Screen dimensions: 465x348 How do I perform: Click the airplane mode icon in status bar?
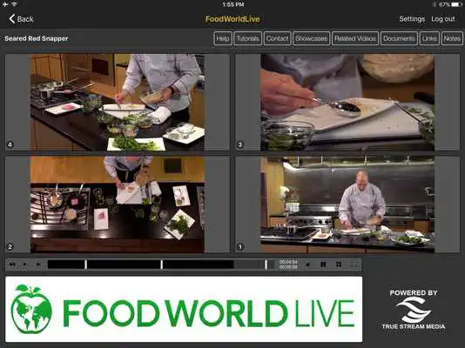(x=5, y=4)
